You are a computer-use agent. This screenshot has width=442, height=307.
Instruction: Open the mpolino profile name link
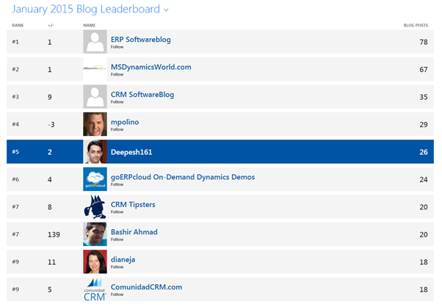coord(126,121)
